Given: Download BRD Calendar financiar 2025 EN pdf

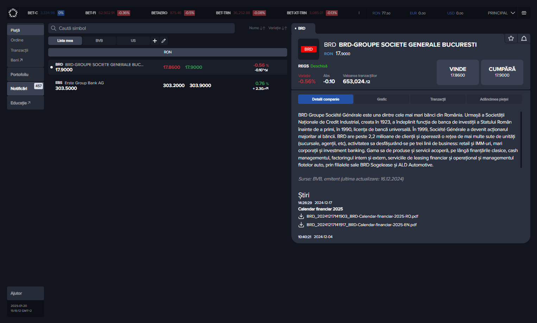Looking at the screenshot, I should point(361,225).
